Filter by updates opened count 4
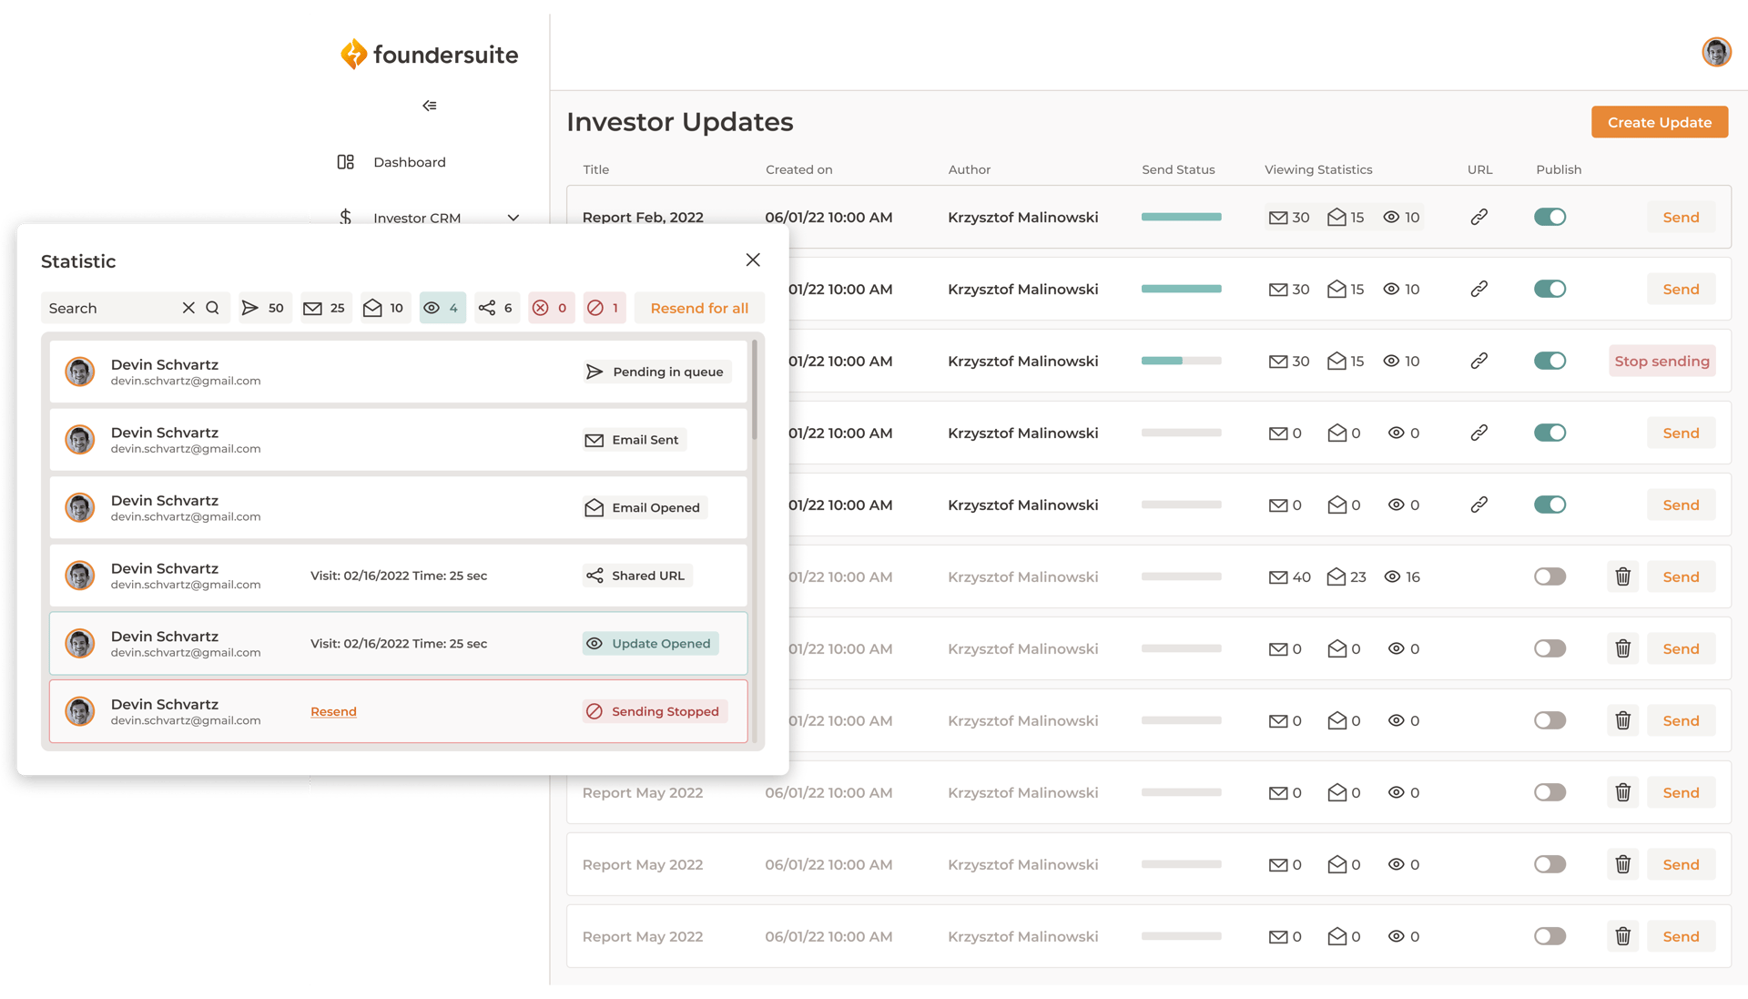Image resolution: width=1748 pixels, height=999 pixels. tap(442, 308)
